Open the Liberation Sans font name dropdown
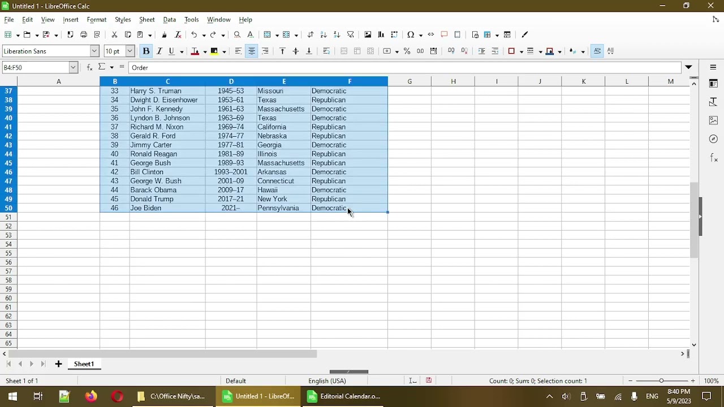724x407 pixels. [94, 51]
